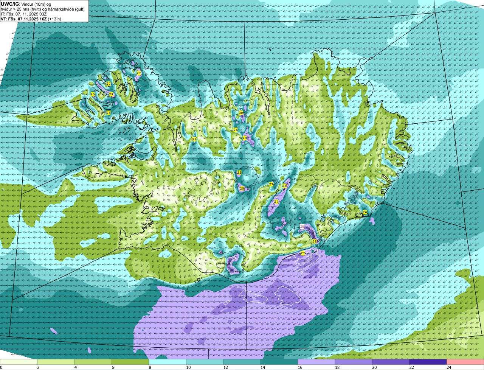Click the yellow '31' peak gust marker

point(315,241)
